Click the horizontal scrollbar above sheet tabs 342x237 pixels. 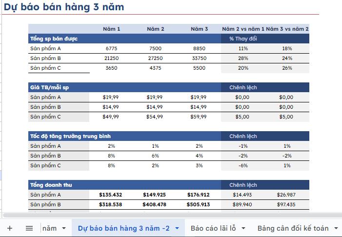tap(172, 215)
